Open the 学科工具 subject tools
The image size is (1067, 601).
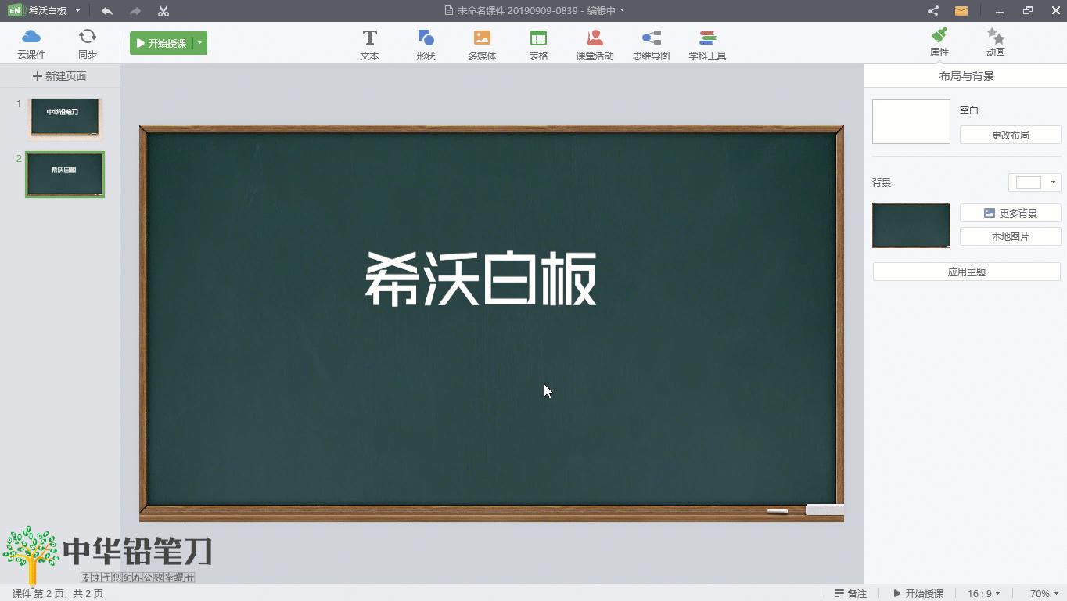pyautogui.click(x=707, y=43)
